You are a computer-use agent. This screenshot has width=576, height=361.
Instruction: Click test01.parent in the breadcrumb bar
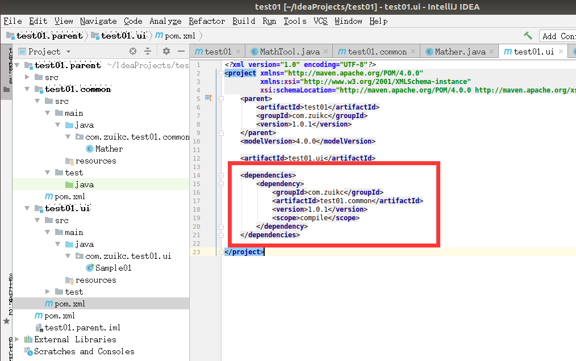tap(49, 36)
